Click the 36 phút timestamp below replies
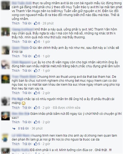Screen dimensions: 123x155 click(x=37, y=128)
